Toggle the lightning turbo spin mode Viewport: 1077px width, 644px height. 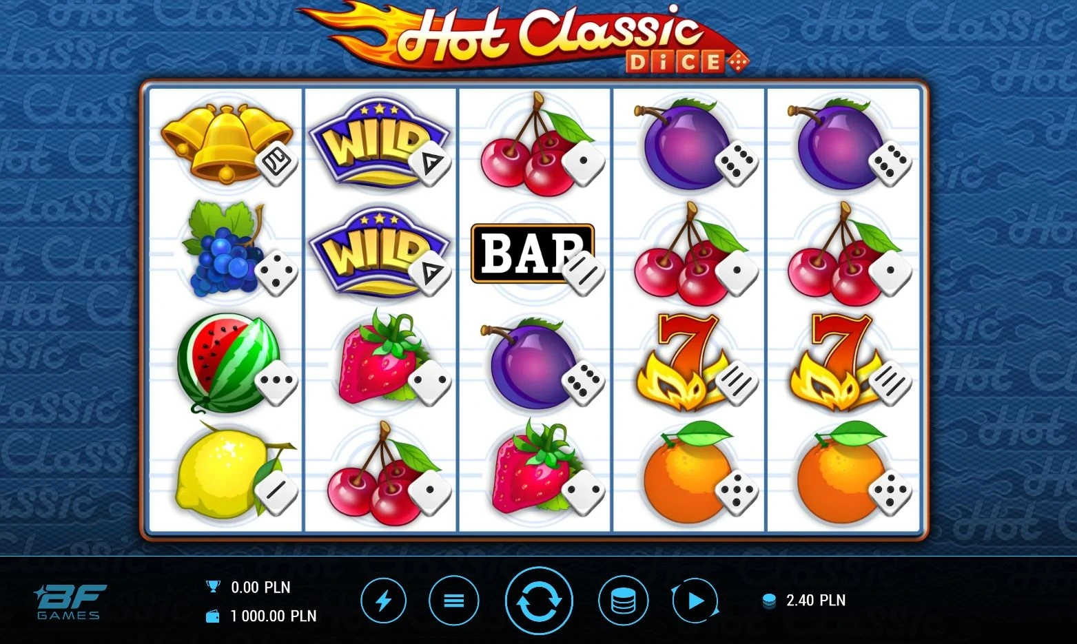tap(383, 601)
